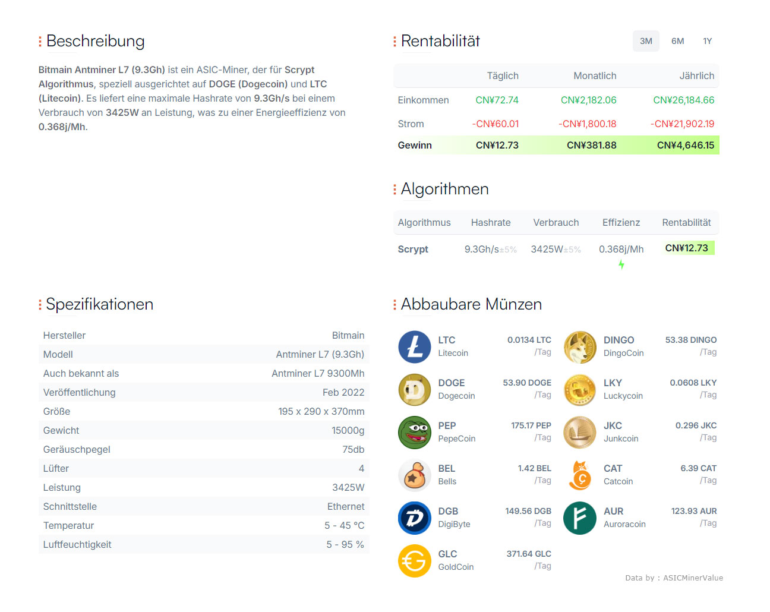Viewport: 770px width, 612px height.
Task: Click the 371.64 GLC per day amount
Action: [529, 554]
